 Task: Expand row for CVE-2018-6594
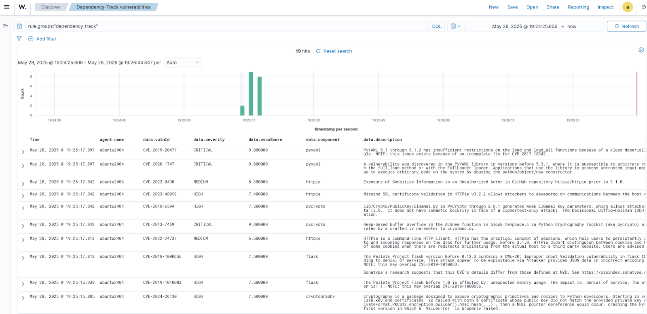point(23,208)
